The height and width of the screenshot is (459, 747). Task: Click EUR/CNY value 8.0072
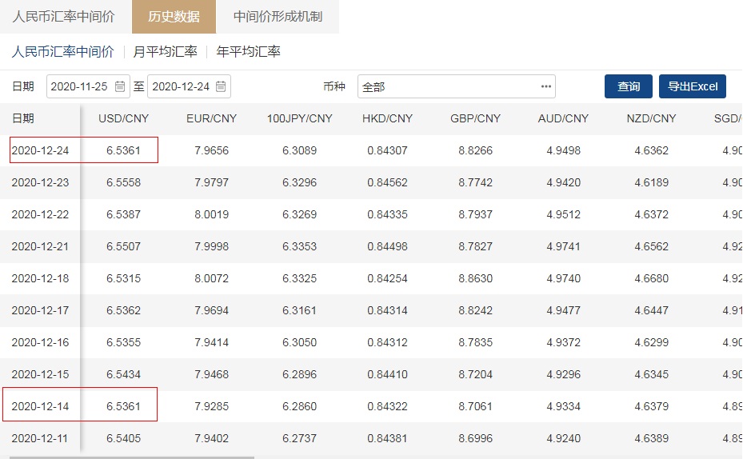click(211, 278)
